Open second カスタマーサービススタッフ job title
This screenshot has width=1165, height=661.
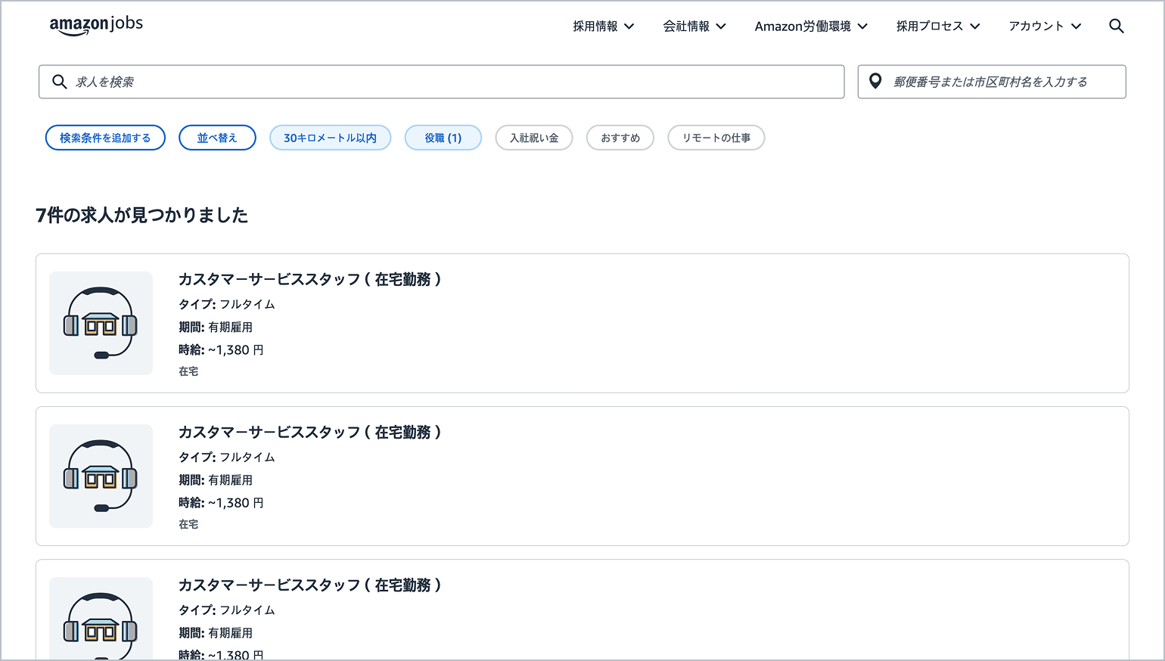(310, 432)
